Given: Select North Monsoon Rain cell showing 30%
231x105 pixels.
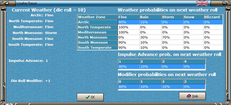Looking at the screenshot, I should tap(150, 37).
